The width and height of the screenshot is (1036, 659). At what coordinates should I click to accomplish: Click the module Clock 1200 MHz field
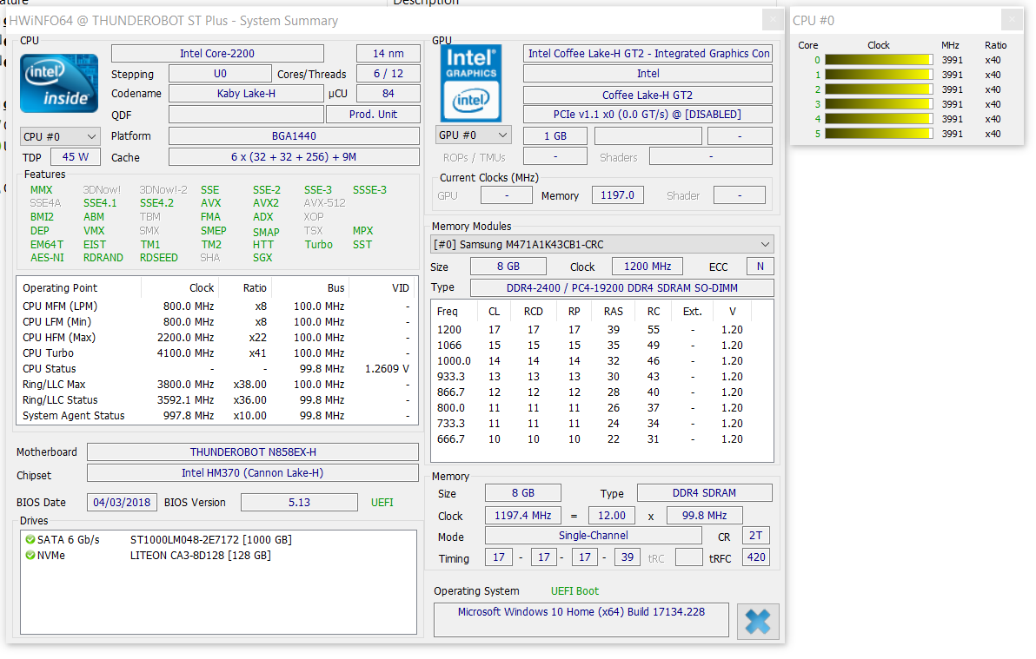647,267
